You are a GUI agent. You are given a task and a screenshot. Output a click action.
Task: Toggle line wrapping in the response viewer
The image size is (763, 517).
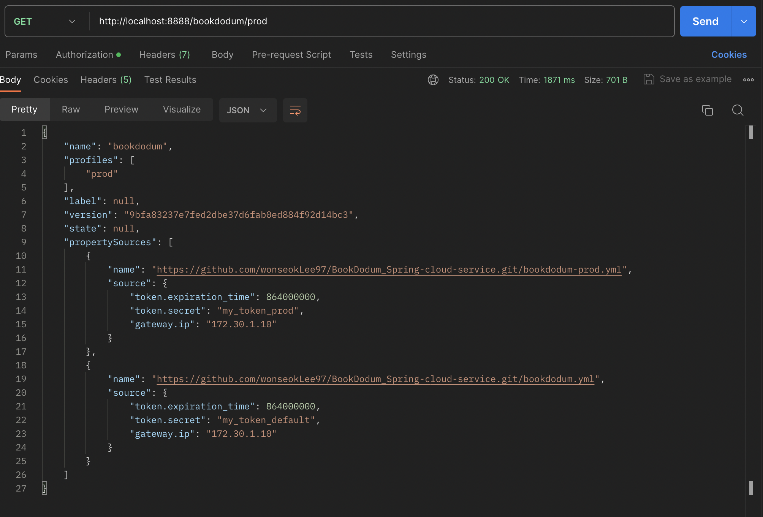(295, 110)
